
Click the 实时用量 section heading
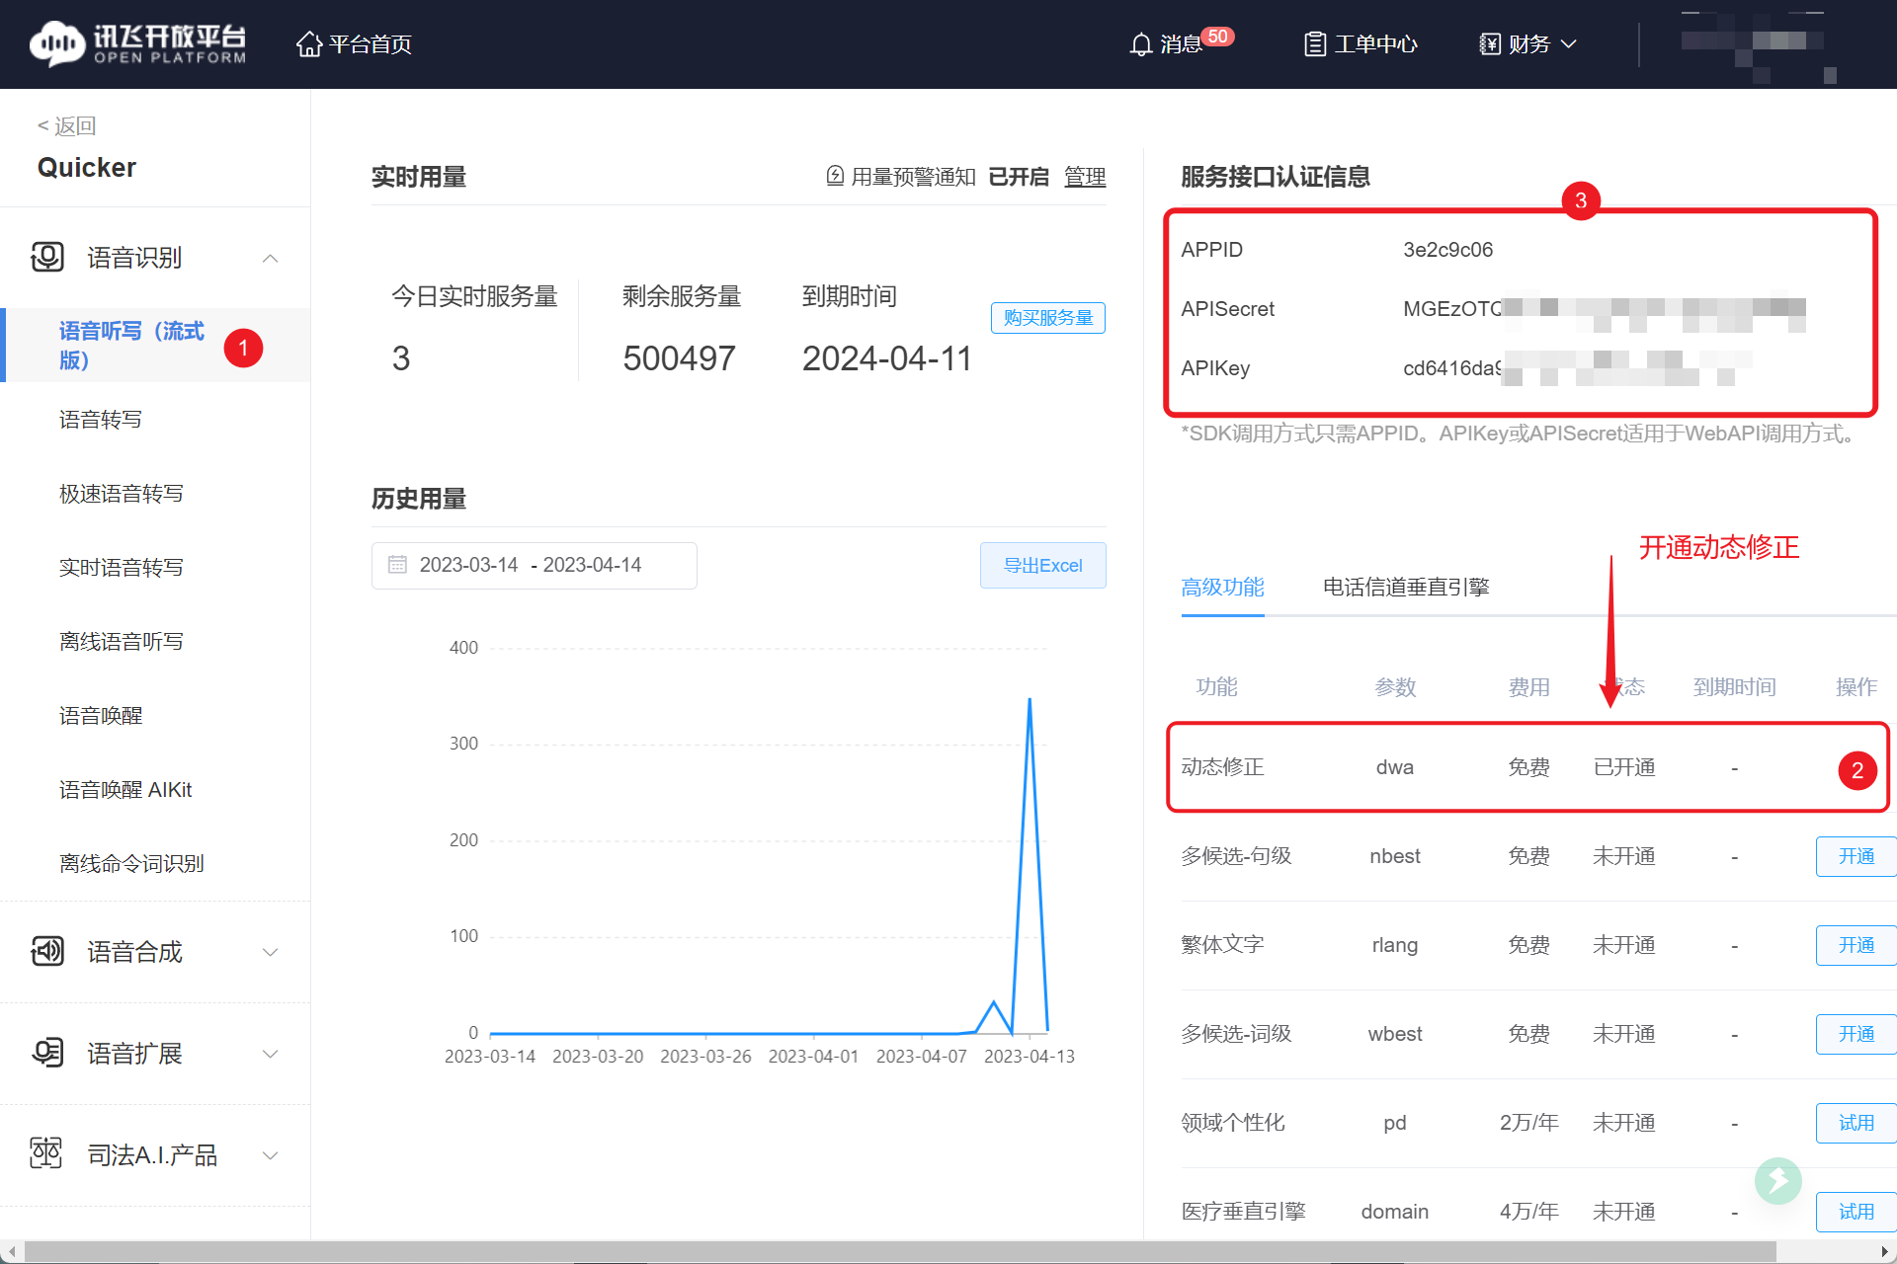(419, 177)
